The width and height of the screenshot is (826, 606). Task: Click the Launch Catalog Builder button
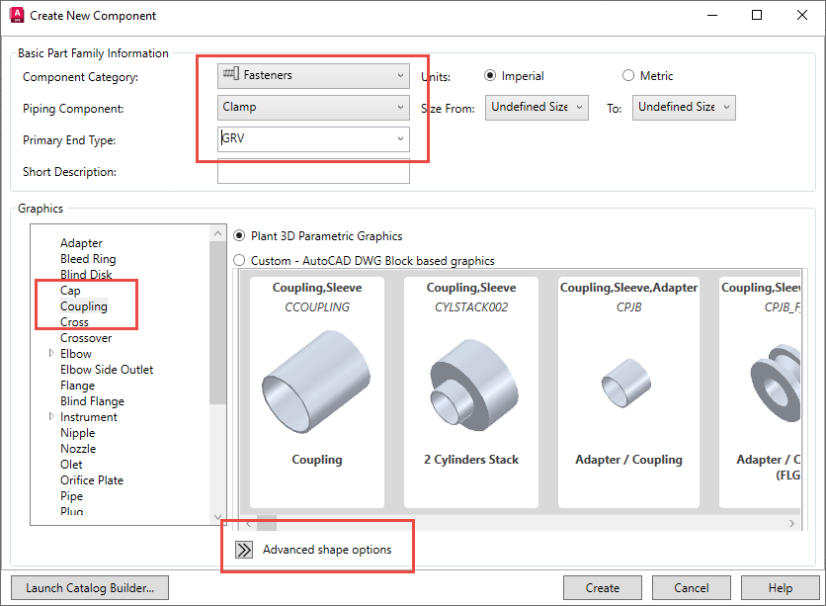coord(89,587)
